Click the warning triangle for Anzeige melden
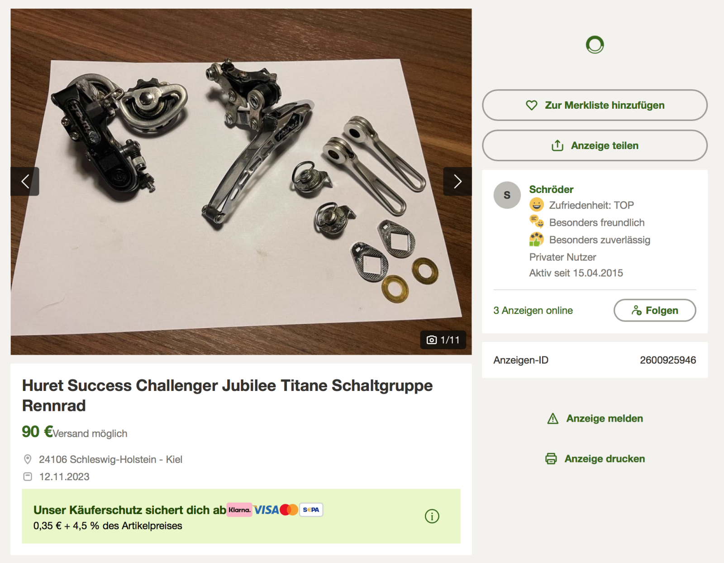This screenshot has height=563, width=724. [x=553, y=419]
